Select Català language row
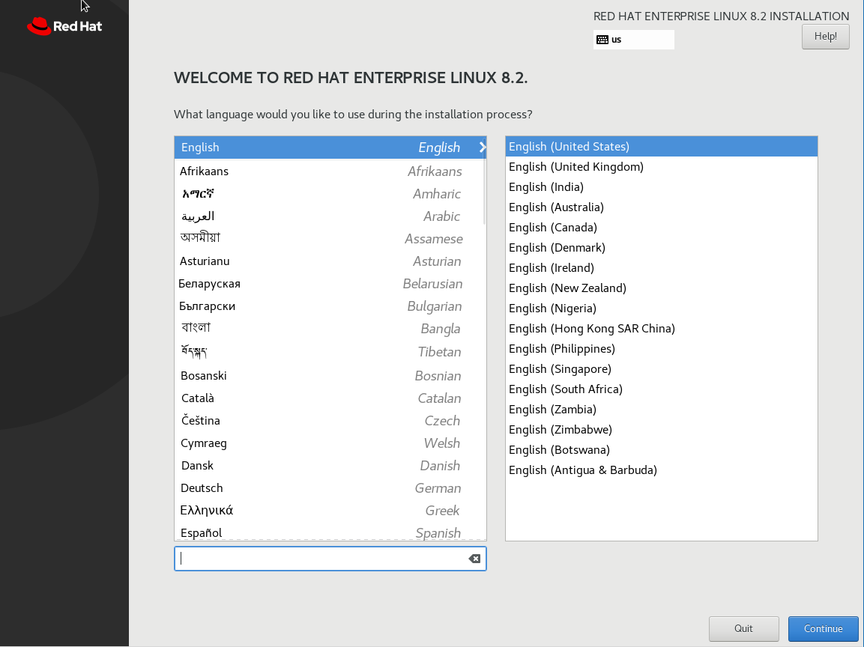864x647 pixels. [x=329, y=398]
